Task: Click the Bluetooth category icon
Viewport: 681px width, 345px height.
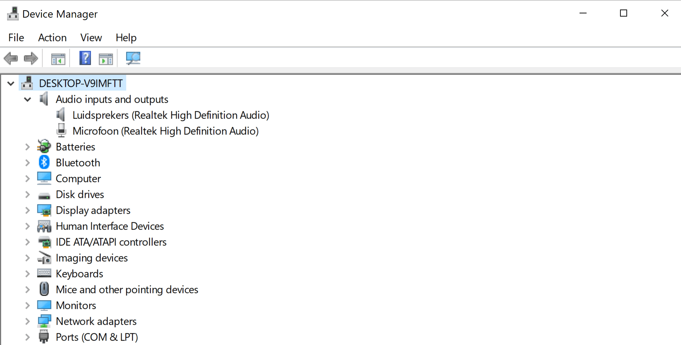Action: click(44, 162)
